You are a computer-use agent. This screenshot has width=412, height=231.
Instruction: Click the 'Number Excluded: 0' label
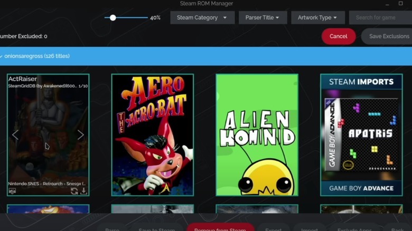coord(24,36)
